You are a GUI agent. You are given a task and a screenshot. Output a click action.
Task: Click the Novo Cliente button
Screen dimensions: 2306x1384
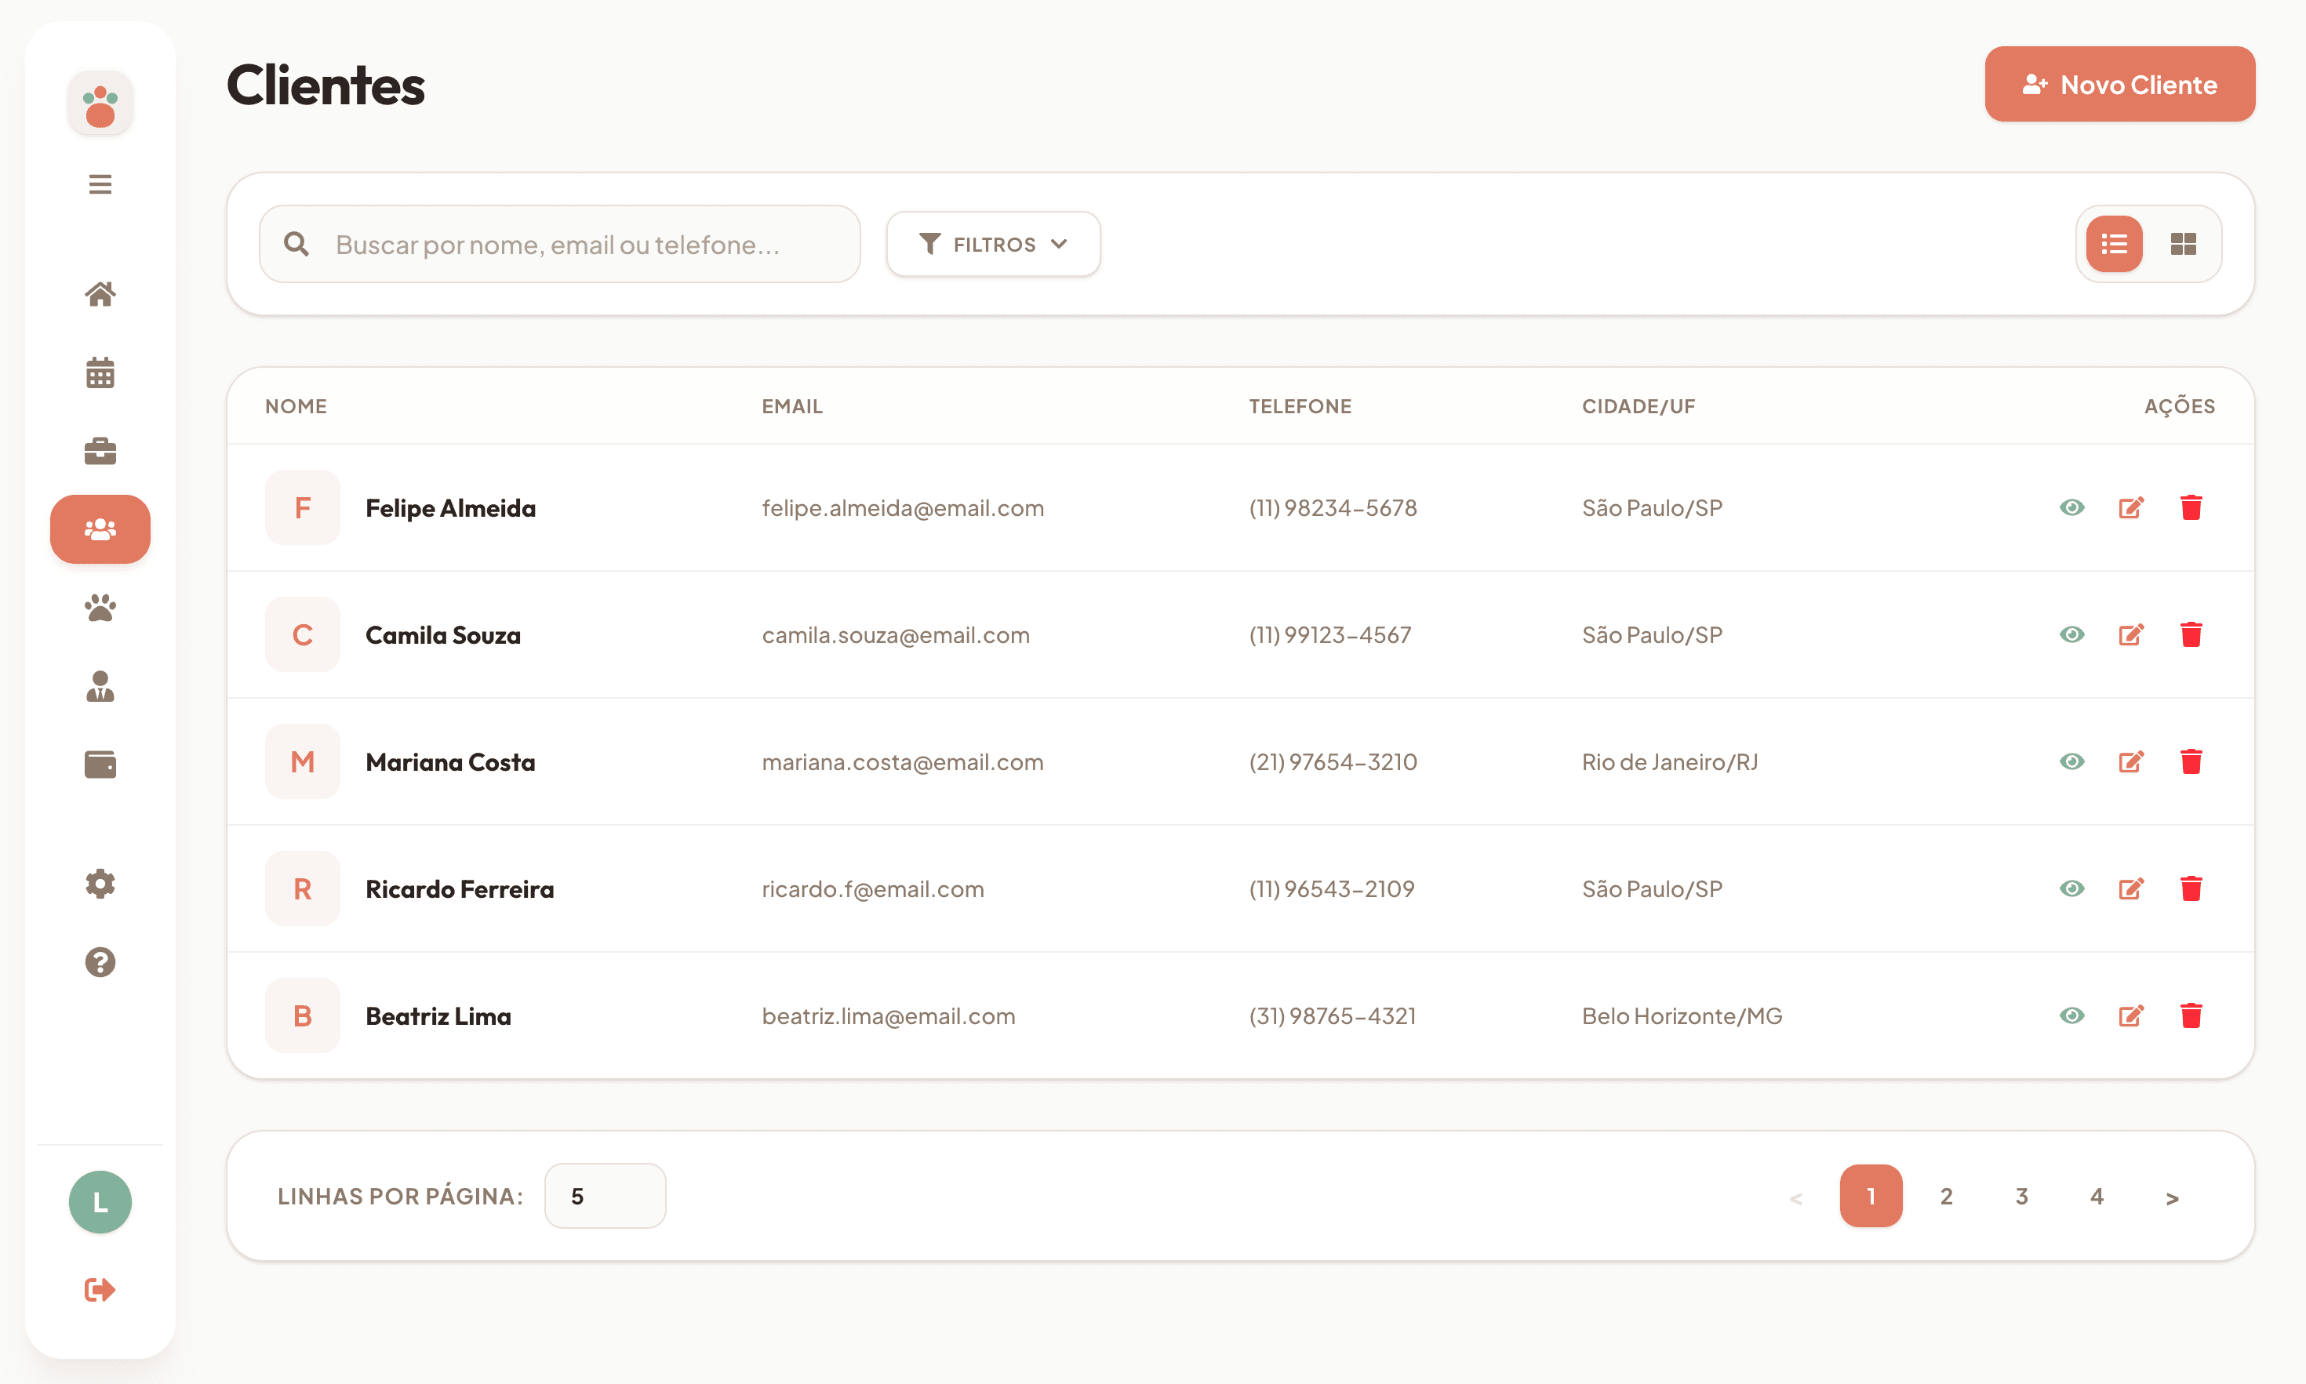pyautogui.click(x=2119, y=84)
